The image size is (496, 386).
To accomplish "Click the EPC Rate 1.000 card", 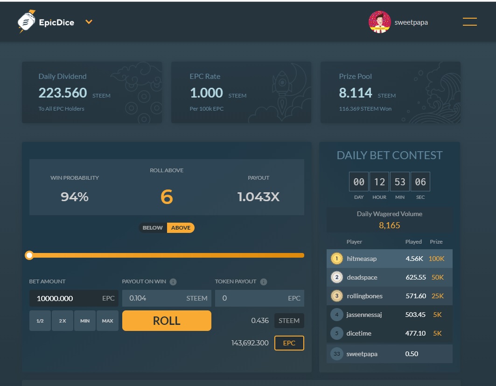I will pos(241,92).
